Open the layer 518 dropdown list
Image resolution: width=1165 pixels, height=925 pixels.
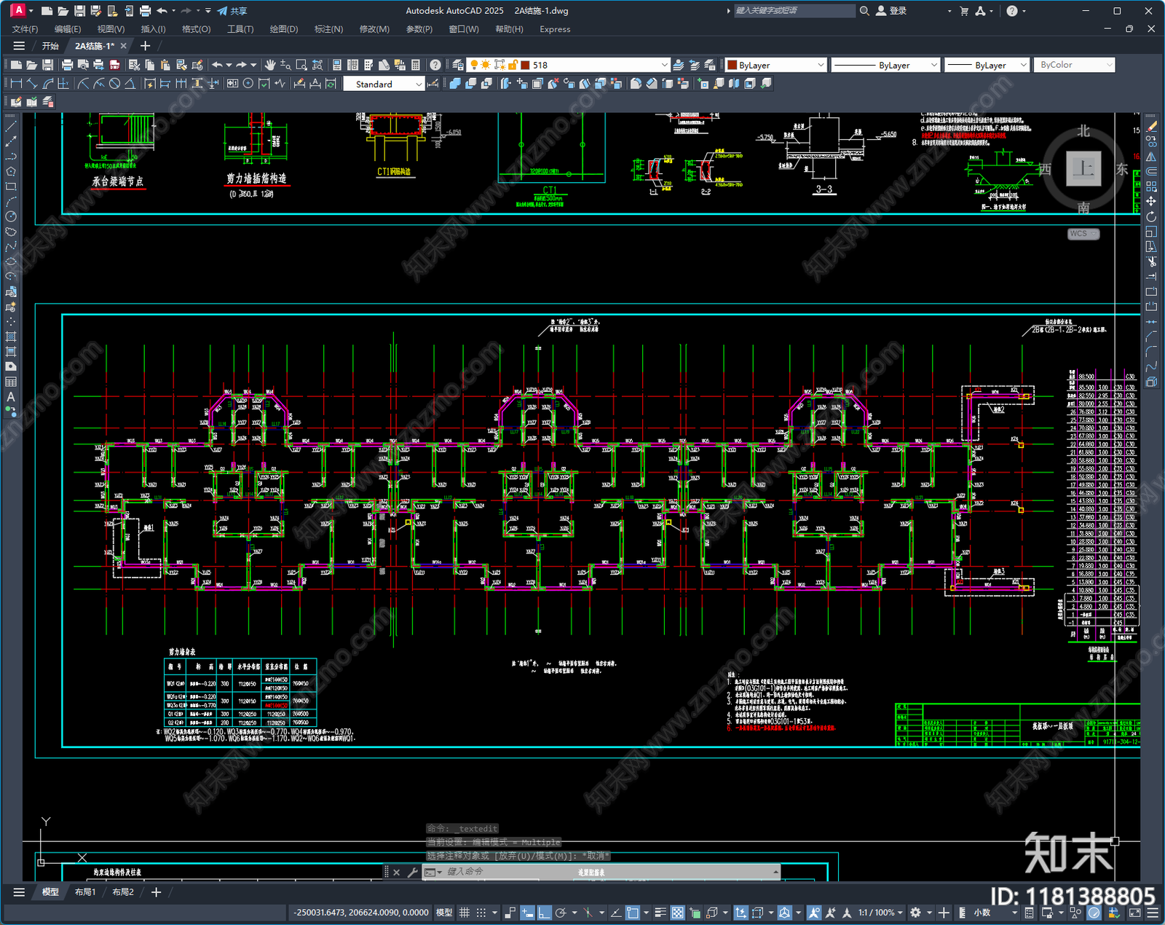[663, 65]
